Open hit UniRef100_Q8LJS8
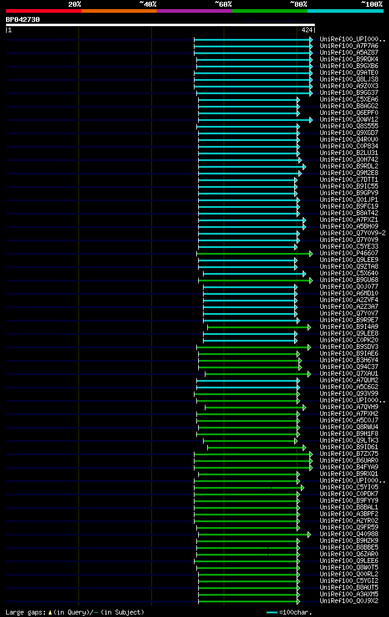 tap(349, 80)
